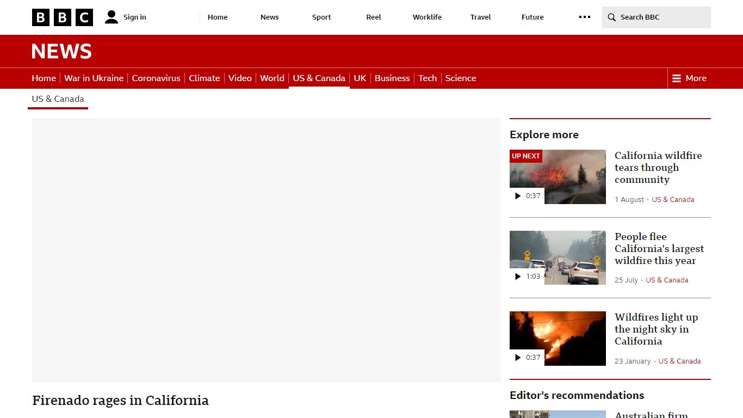Select US & Canada in red bar
743x418 pixels.
click(319, 78)
